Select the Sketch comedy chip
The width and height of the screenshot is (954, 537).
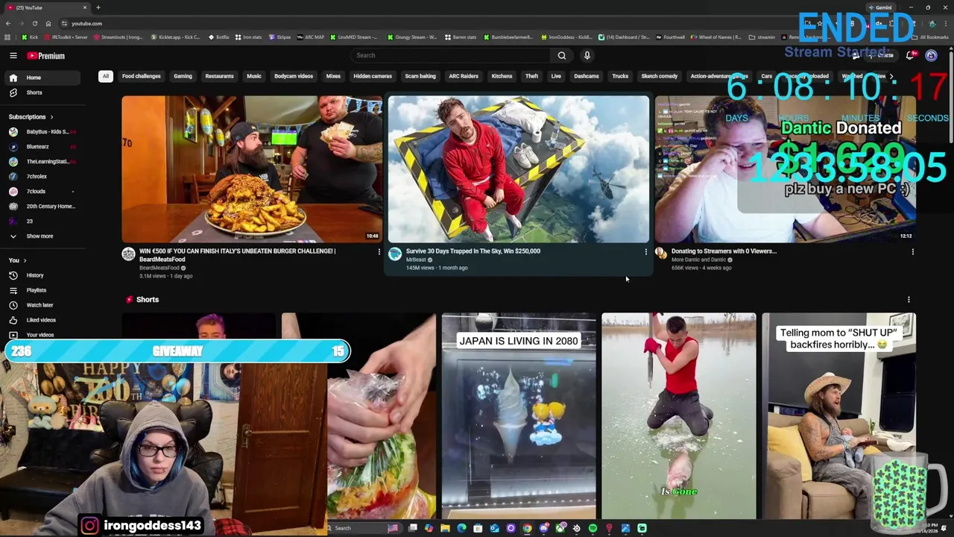click(660, 76)
